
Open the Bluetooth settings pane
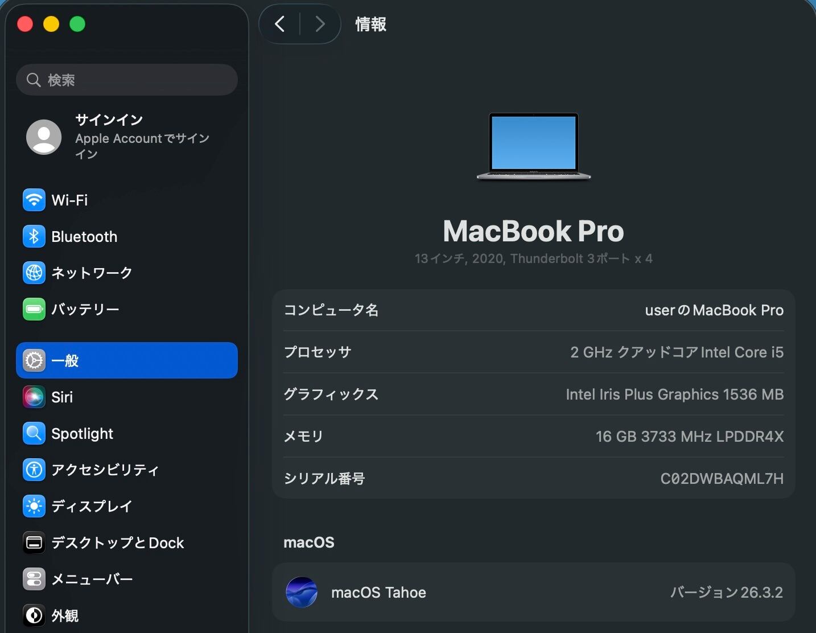[x=127, y=237]
